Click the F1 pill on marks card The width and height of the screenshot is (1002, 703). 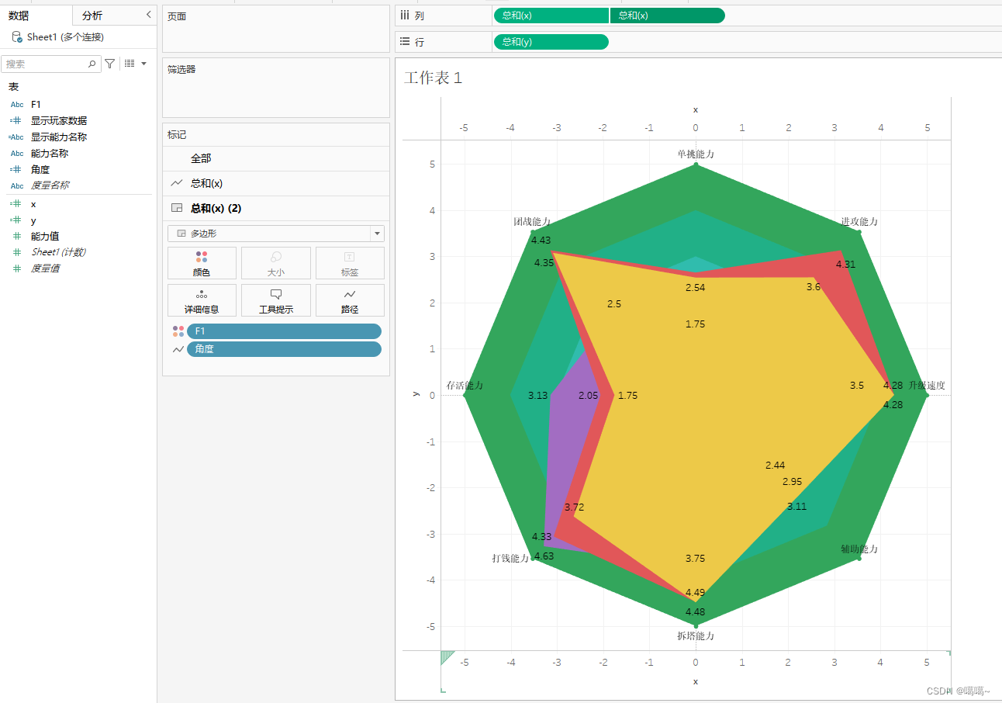click(284, 331)
